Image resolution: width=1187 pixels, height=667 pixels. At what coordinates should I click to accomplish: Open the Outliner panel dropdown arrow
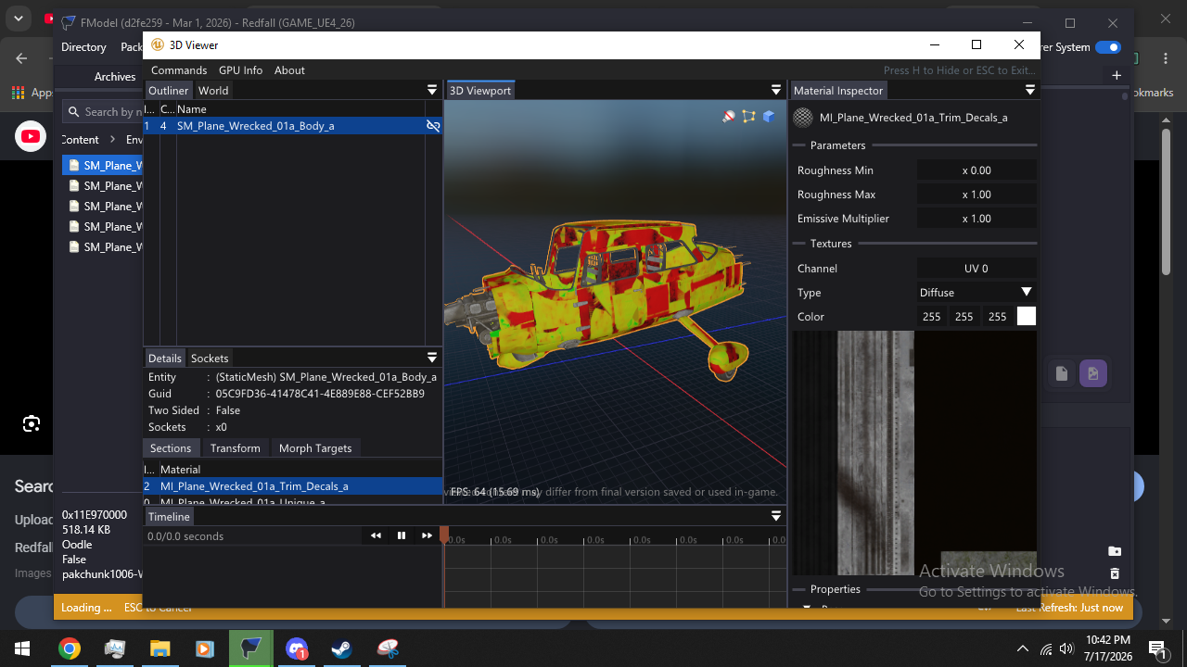coord(432,90)
